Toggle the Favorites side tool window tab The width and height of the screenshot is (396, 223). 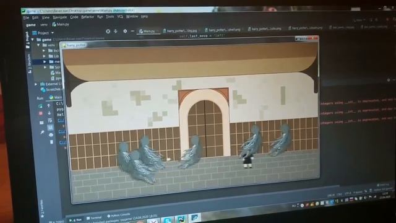coord(42,209)
